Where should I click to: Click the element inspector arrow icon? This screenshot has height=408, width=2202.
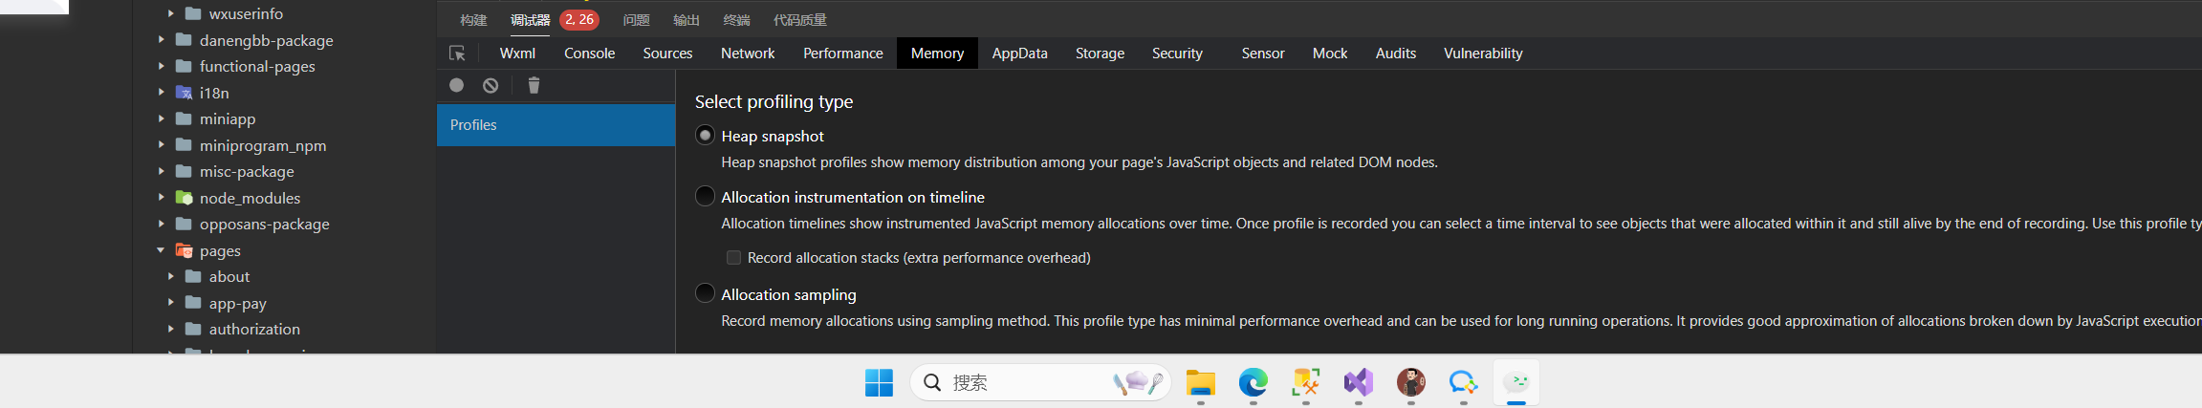click(457, 54)
